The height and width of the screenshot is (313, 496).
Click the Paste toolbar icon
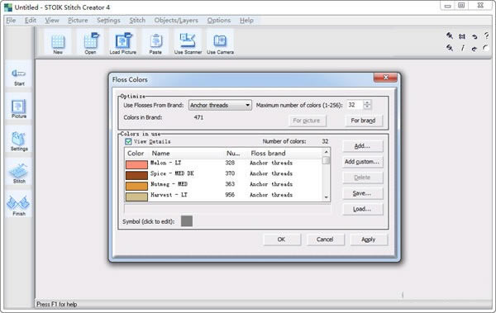(155, 43)
